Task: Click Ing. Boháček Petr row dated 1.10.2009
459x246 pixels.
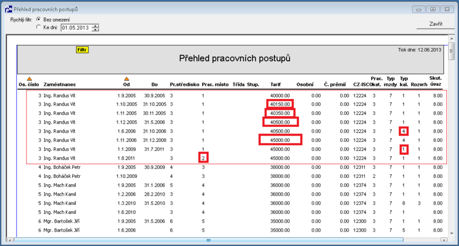Action: click(x=62, y=176)
